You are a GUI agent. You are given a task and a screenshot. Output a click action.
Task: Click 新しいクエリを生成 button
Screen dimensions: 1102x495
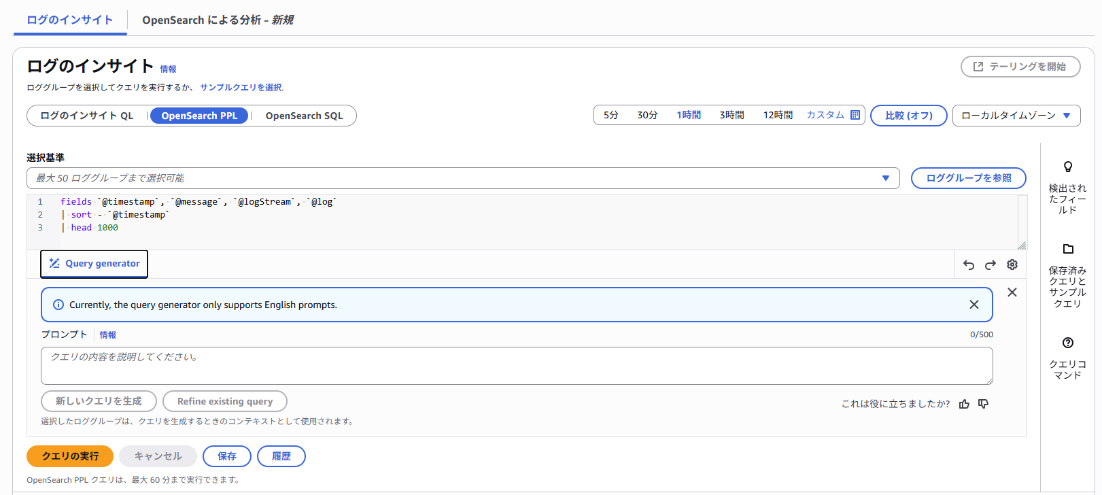(99, 401)
